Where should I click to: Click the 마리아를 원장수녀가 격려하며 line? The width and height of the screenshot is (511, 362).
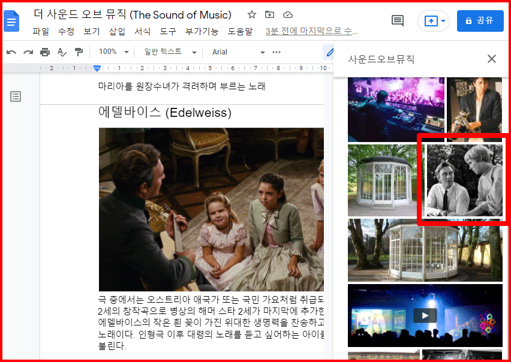click(182, 86)
